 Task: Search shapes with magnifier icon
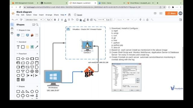coord(37,25)
